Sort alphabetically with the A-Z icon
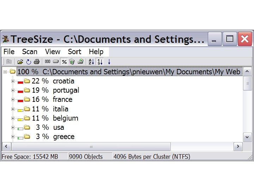Viewport: 254px width, 191px height. tap(91, 62)
